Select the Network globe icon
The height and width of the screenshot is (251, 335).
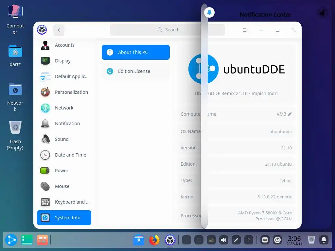(x=45, y=108)
